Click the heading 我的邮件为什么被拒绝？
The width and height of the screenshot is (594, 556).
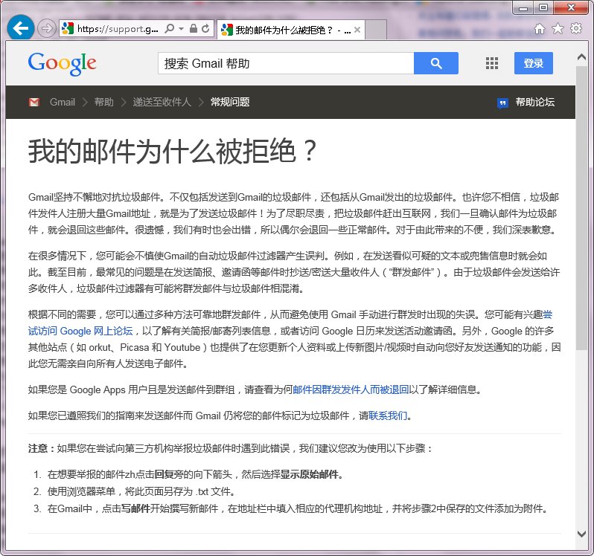point(173,151)
